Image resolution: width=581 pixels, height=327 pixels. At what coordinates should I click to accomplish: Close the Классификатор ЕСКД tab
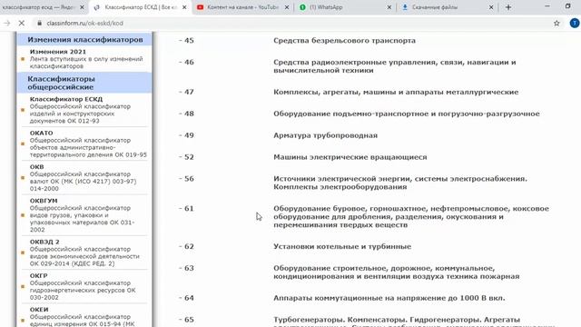(x=184, y=7)
